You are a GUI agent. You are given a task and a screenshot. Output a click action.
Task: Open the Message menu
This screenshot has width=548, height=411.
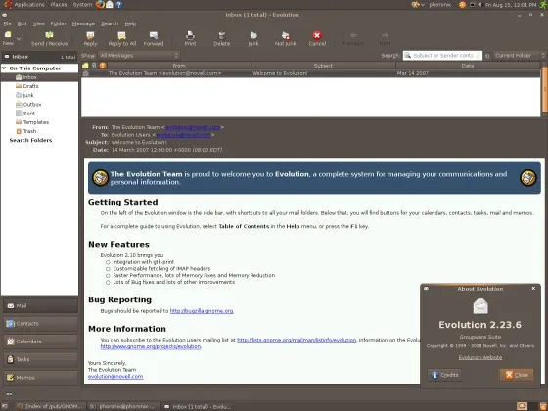tap(83, 23)
